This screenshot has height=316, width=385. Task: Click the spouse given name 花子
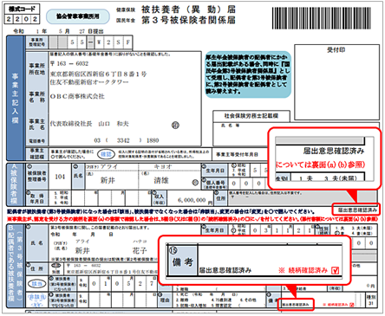tap(140, 250)
